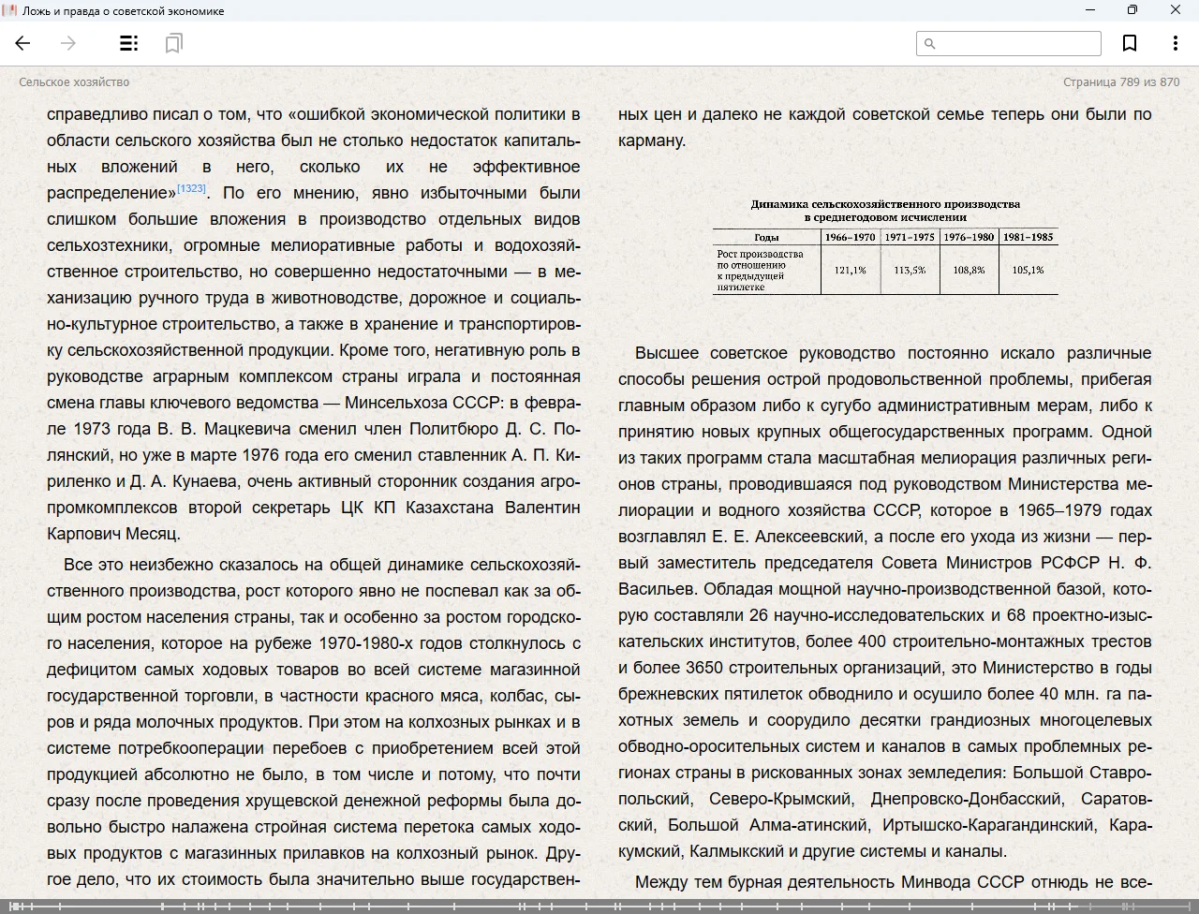Click the forward navigation arrow
The image size is (1199, 914).
click(68, 43)
